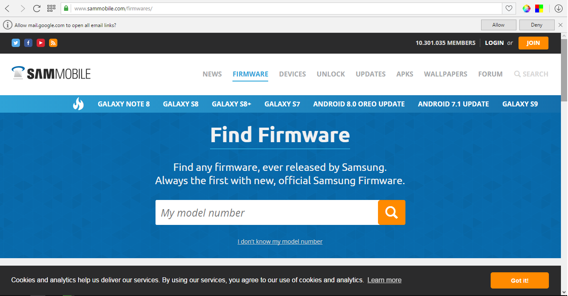Screen dimensions: 568x296
Task: Click the info icon in notification bar
Action: 7,25
